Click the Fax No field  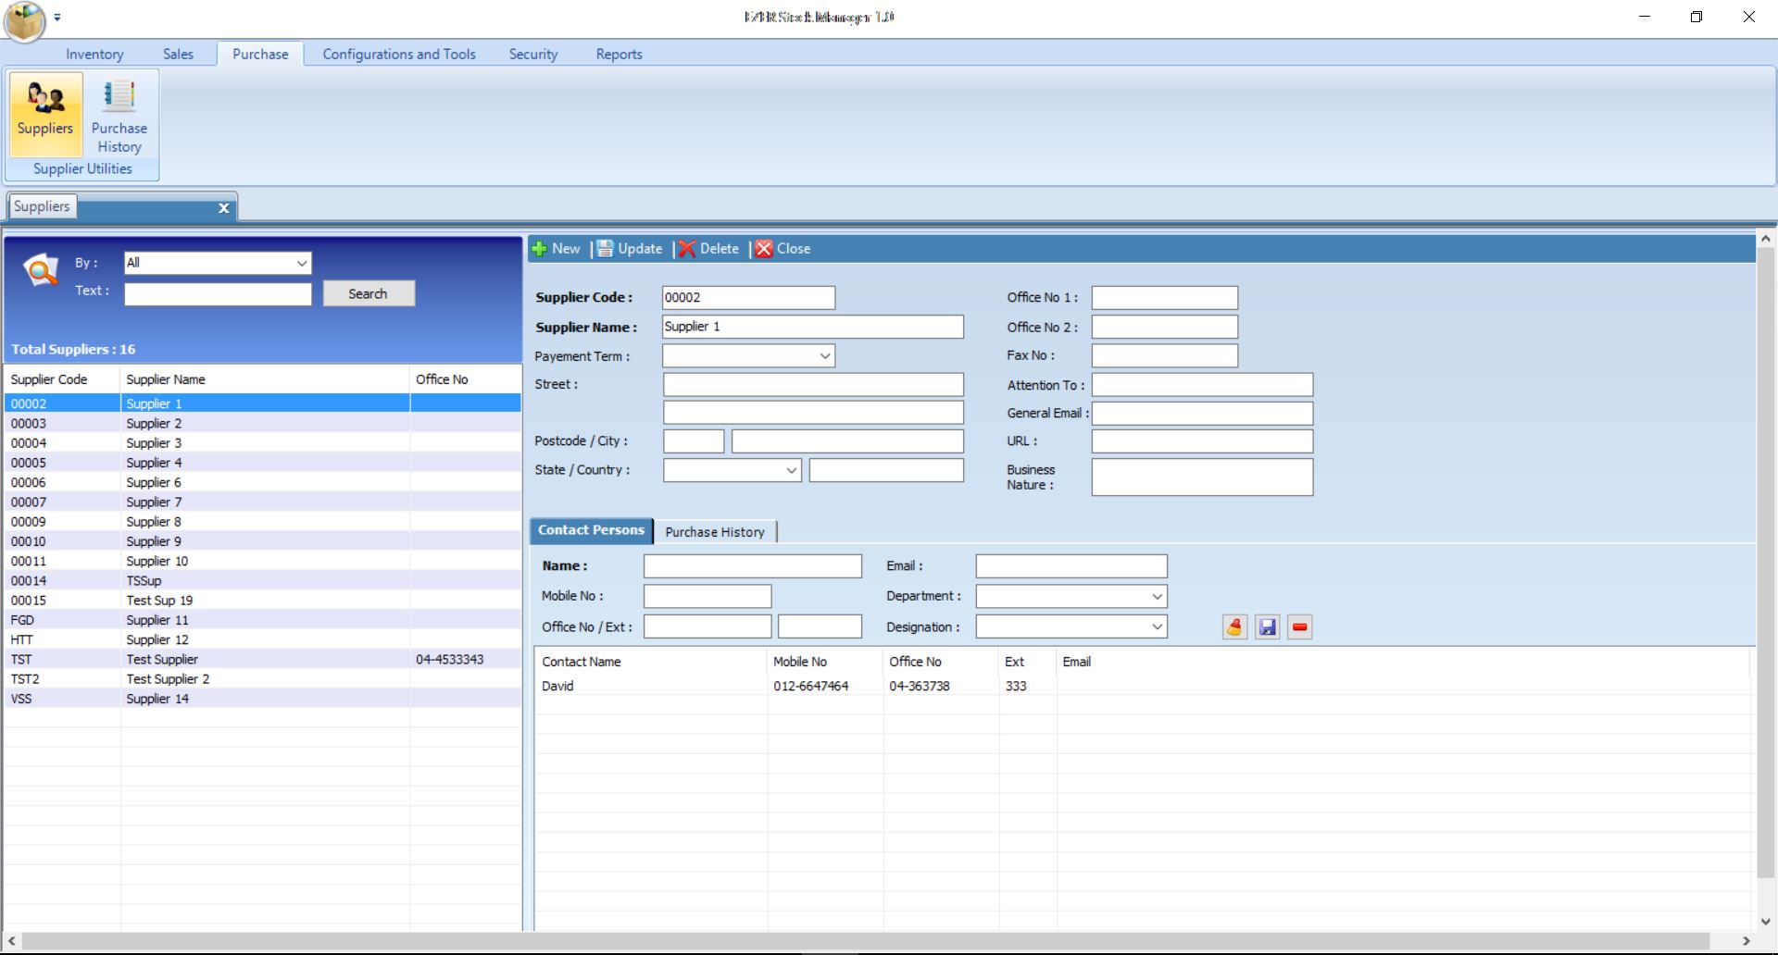click(x=1164, y=355)
